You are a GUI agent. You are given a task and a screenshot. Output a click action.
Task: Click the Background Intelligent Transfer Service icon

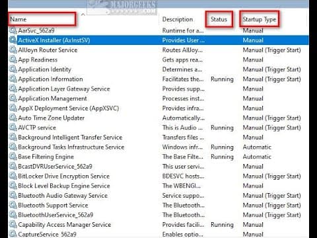13,137
